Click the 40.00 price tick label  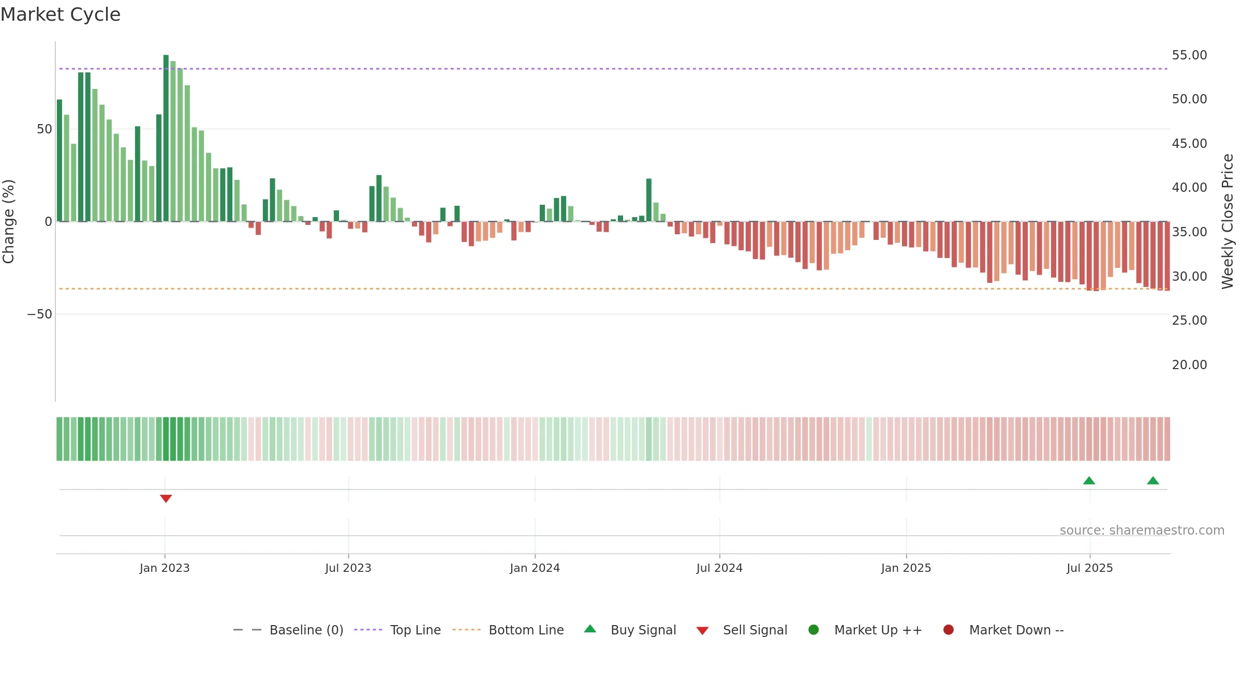1189,188
